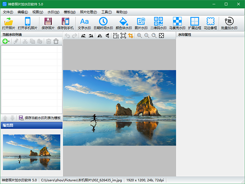Open the 模板(M) menu

(69, 12)
